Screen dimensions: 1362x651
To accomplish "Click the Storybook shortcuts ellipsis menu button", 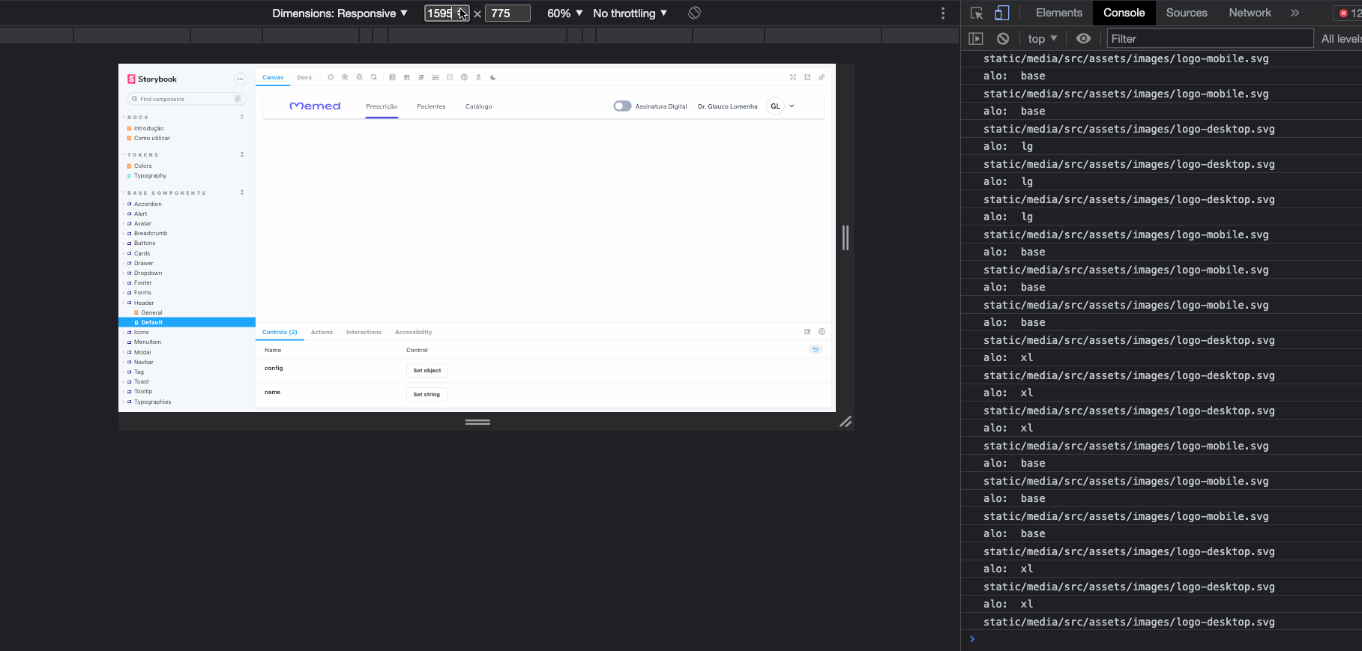I will tap(240, 79).
